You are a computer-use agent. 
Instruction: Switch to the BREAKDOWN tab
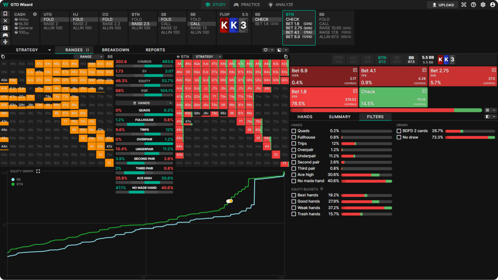[x=116, y=50]
